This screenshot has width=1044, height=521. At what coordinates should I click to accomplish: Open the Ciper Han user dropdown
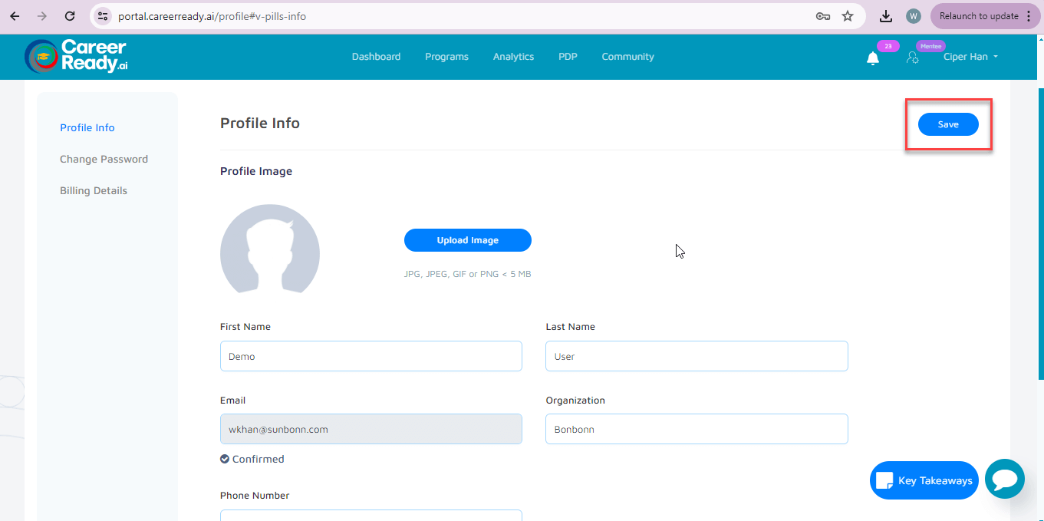(970, 57)
